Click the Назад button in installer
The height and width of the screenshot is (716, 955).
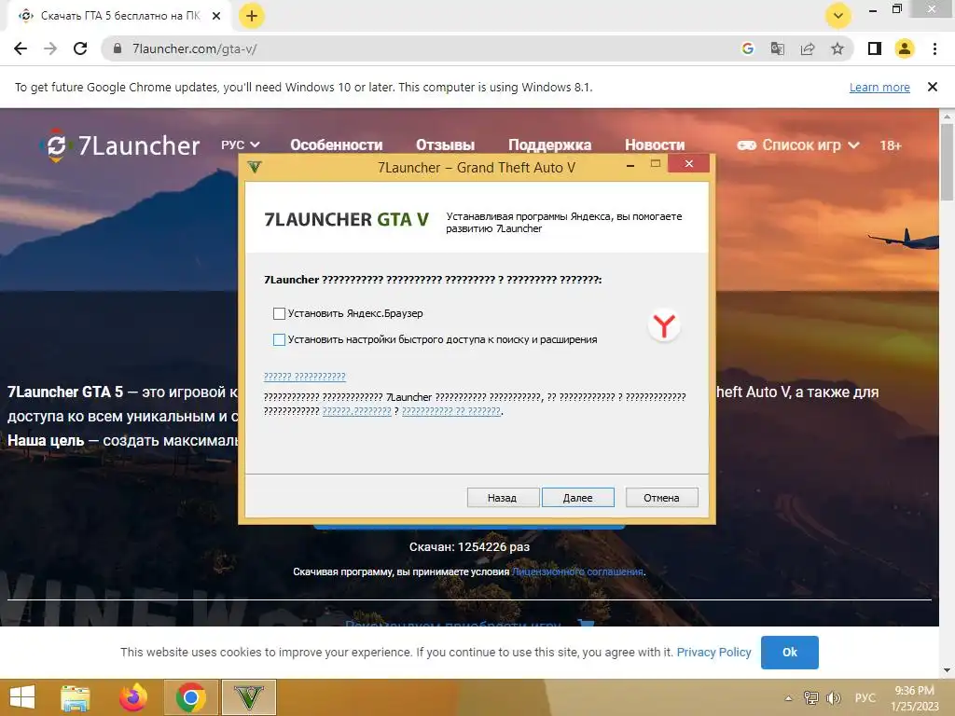pos(503,498)
